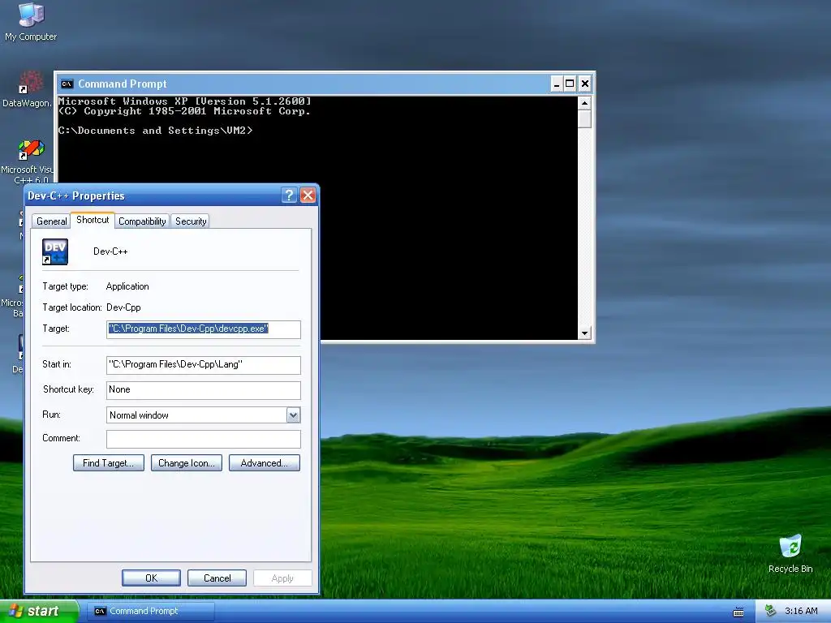Focus the Shortcut key field
831x623 pixels.
pyautogui.click(x=204, y=390)
